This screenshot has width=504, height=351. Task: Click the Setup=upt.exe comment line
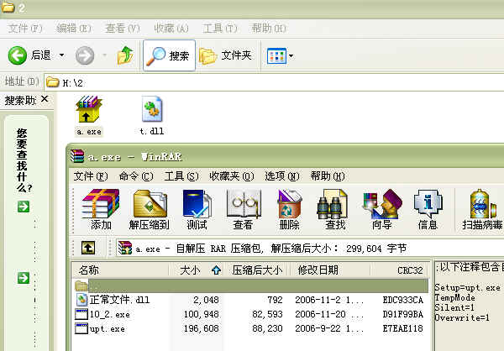[467, 287]
